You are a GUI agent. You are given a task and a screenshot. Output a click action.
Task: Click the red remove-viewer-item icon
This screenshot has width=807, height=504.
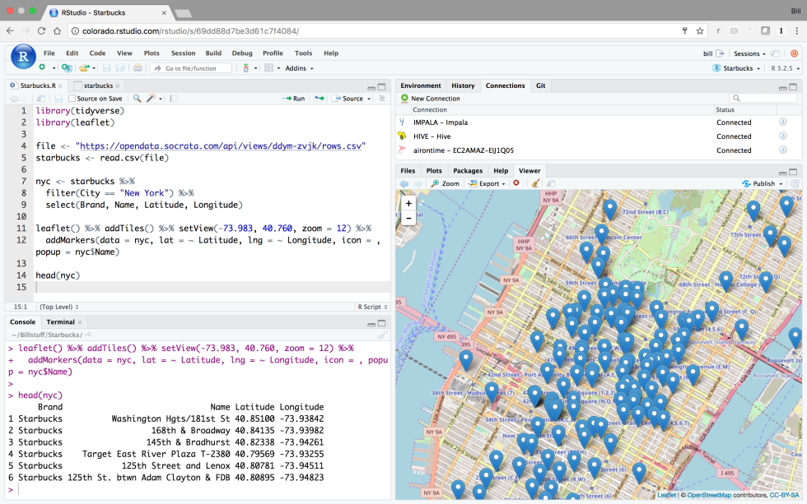pyautogui.click(x=516, y=183)
